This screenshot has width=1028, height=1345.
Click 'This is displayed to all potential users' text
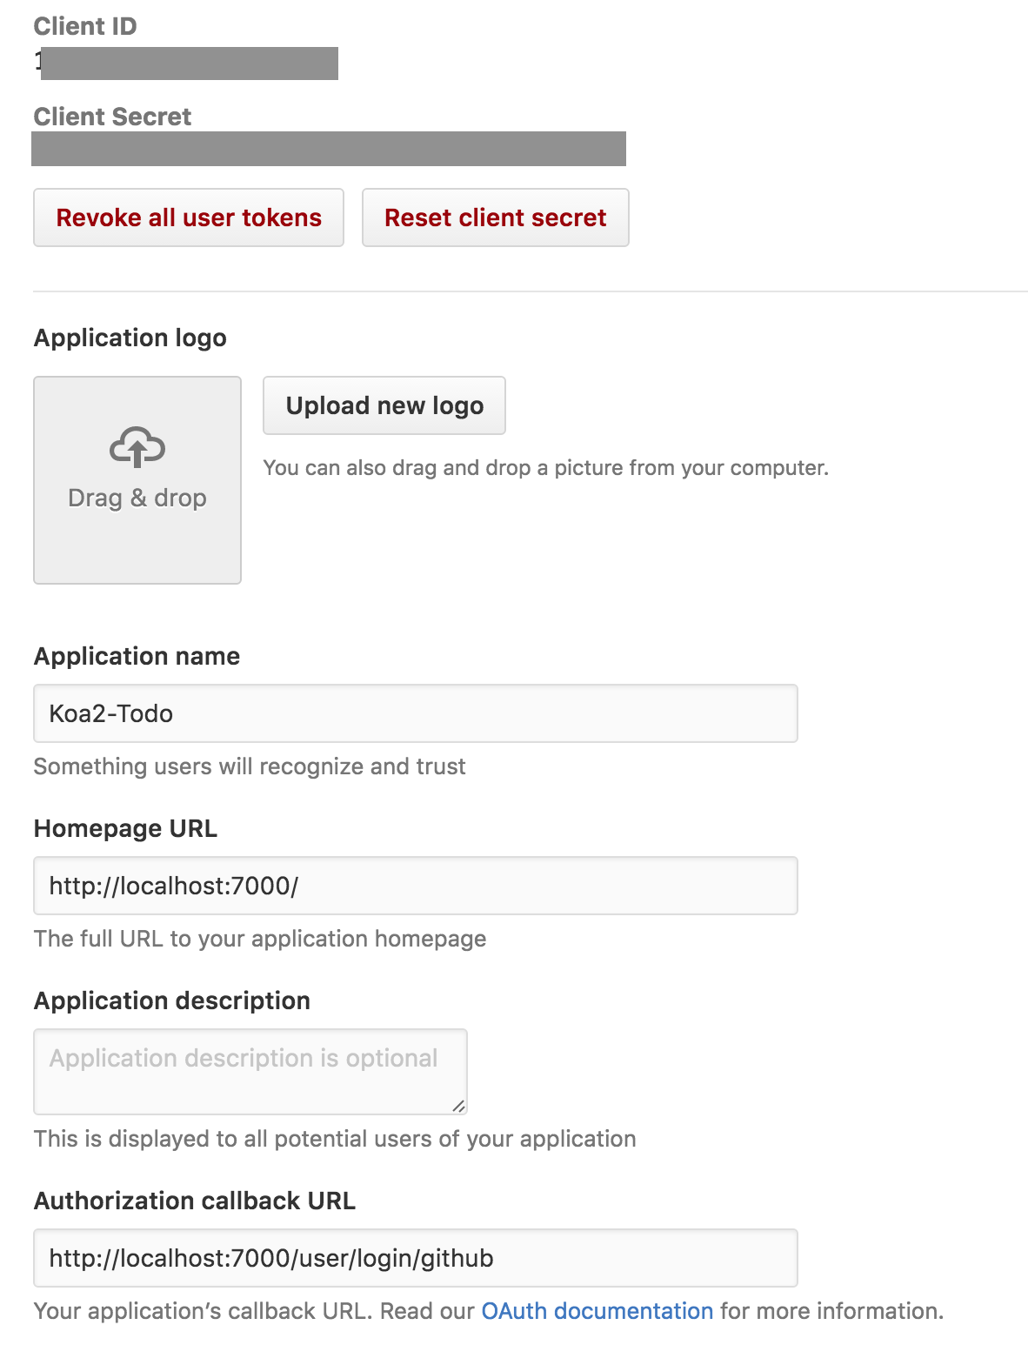coord(335,1139)
